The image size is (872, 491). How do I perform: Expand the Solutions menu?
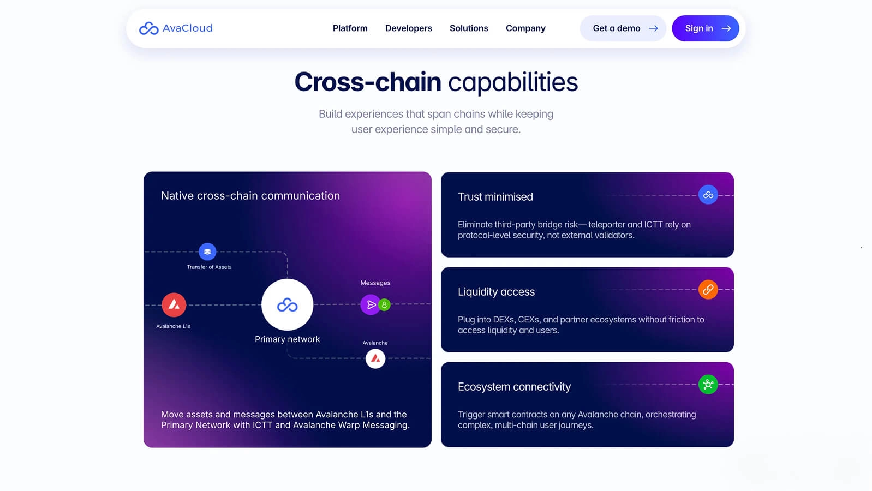469,28
